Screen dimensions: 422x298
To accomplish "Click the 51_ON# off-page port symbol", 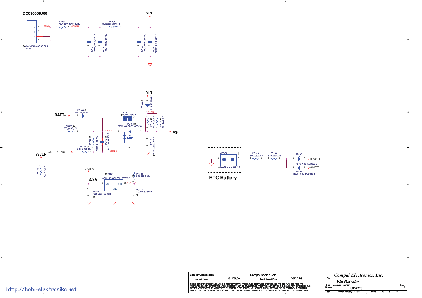I will click(x=69, y=152).
